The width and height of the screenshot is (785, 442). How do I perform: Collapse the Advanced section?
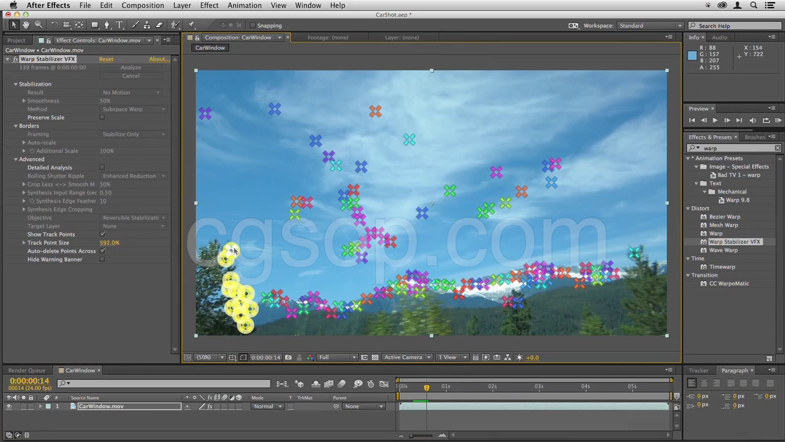coord(15,160)
